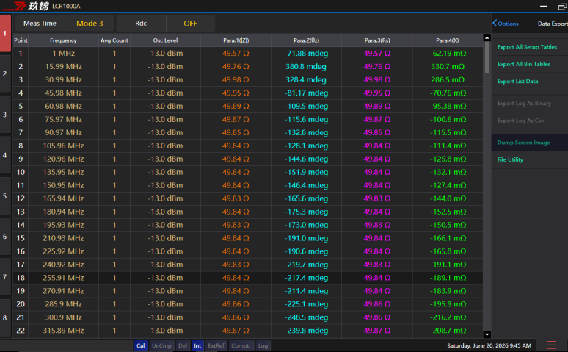Select segment tab 6

5,237
